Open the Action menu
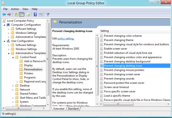172x118 pixels. tap(15, 9)
